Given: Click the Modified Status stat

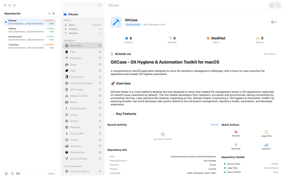Looking at the screenshot, I should tap(216, 40).
